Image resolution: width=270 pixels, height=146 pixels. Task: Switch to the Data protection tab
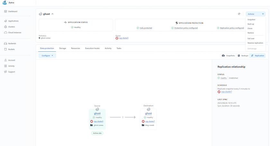point(47,48)
